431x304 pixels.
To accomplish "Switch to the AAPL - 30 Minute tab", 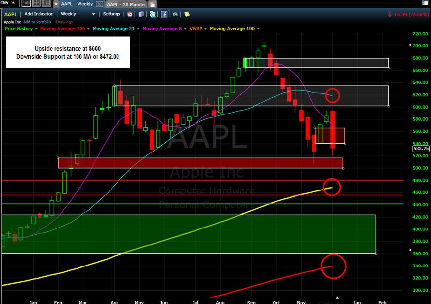I will 125,4.
